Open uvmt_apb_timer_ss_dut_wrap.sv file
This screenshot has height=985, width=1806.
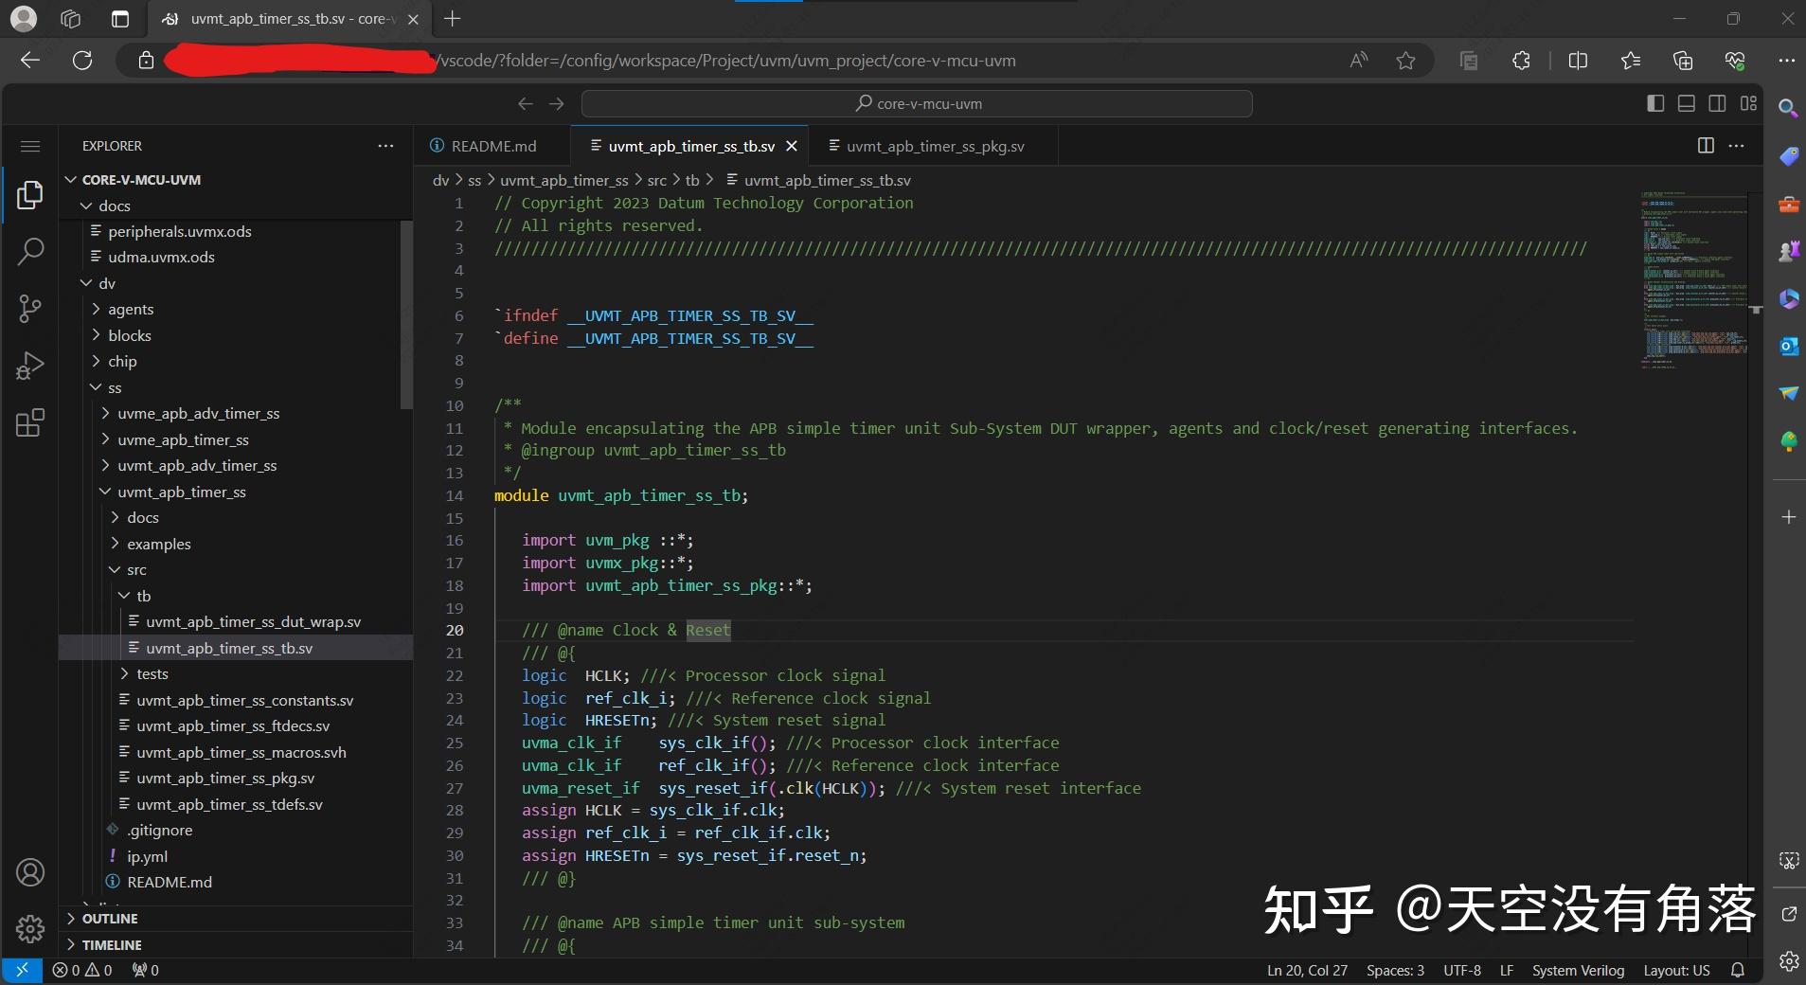tap(253, 622)
